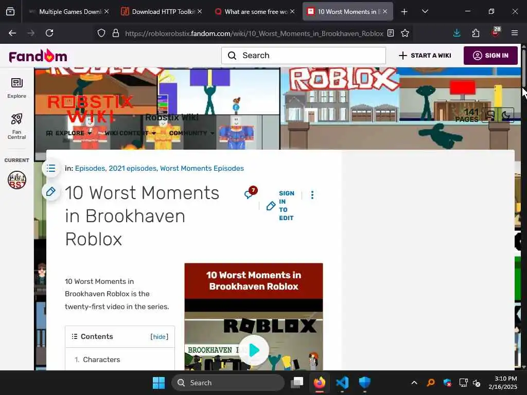527x395 pixels.
Task: Open muted volume tray icon
Action: [x=477, y=383]
